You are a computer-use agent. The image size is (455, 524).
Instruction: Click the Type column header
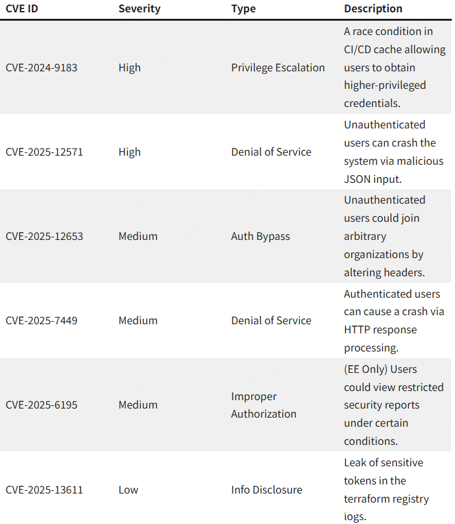243,8
